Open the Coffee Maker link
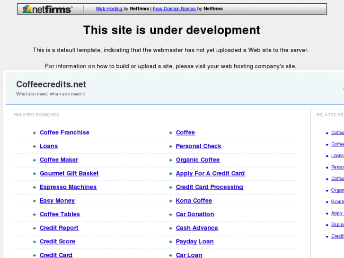Image resolution: width=344 pixels, height=258 pixels. 59,160
